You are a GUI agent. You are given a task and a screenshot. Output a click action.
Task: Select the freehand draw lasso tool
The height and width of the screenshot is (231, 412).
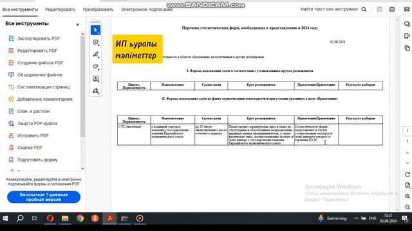(96, 67)
